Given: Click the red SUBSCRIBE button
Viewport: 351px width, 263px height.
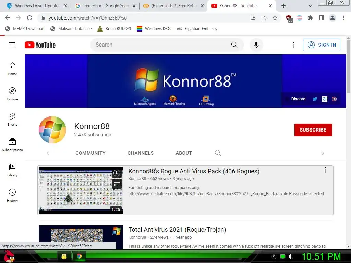Looking at the screenshot, I should [x=313, y=130].
